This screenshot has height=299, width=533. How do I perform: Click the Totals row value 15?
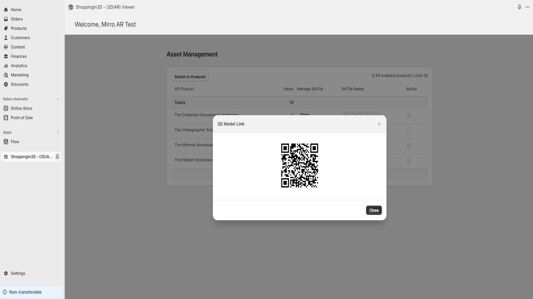point(291,103)
